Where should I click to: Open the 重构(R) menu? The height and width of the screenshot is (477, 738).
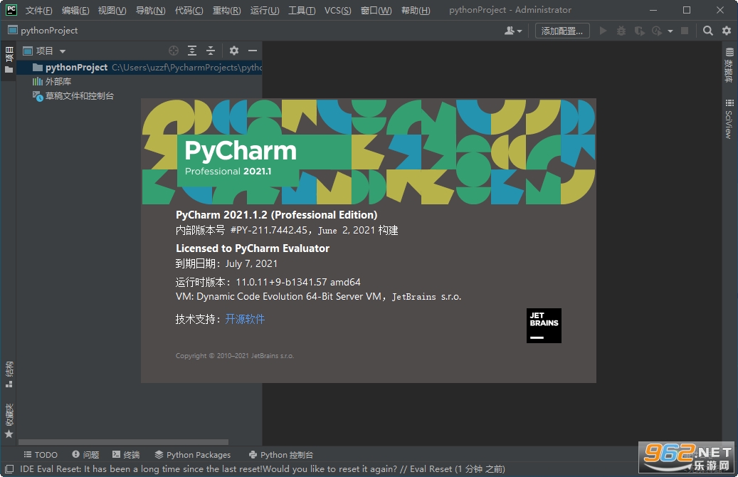[x=226, y=11]
